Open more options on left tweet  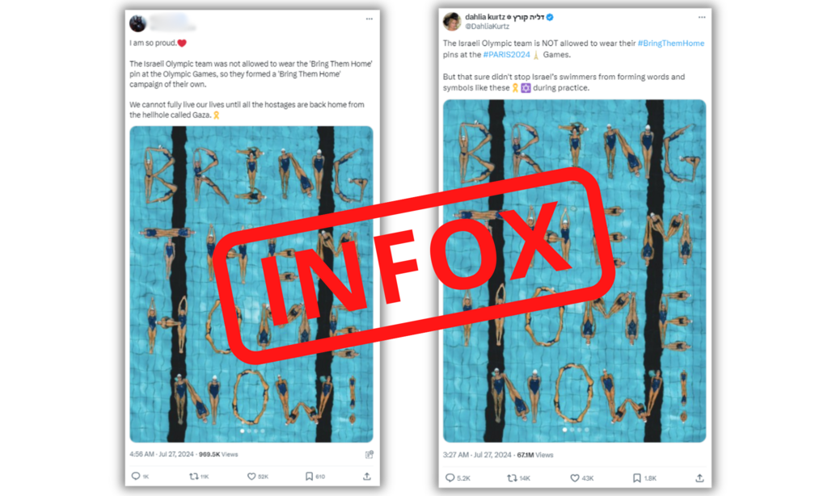click(x=369, y=19)
